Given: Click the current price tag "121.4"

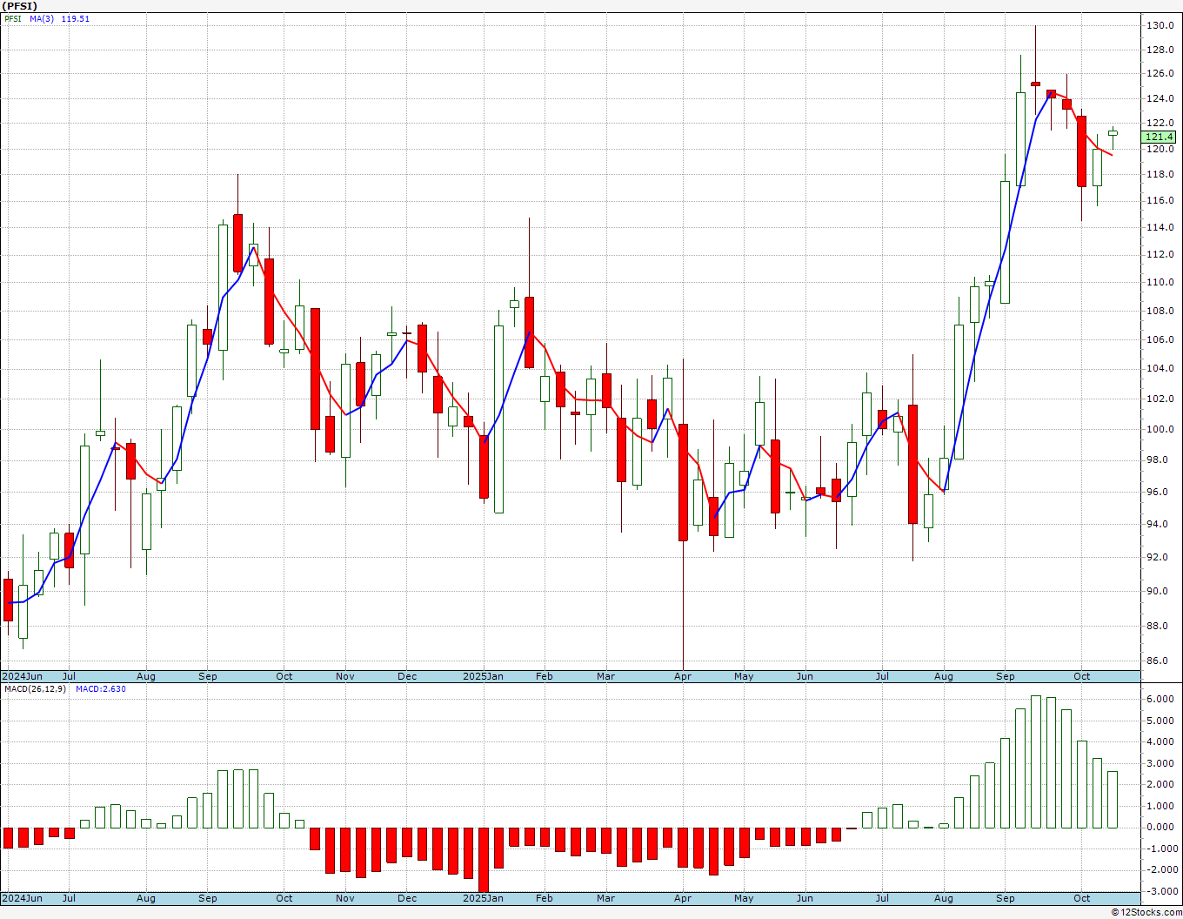Looking at the screenshot, I should point(1160,137).
